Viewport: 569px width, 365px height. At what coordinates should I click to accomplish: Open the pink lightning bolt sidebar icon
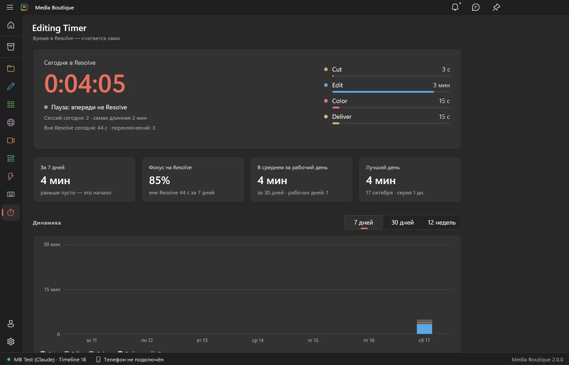click(x=11, y=176)
